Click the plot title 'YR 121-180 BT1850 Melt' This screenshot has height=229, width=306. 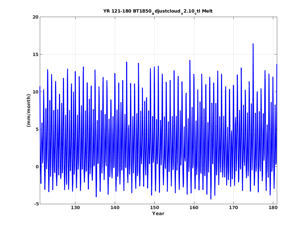158,12
